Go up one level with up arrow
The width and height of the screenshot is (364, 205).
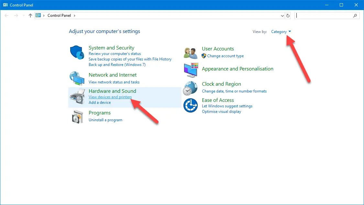pyautogui.click(x=30, y=16)
